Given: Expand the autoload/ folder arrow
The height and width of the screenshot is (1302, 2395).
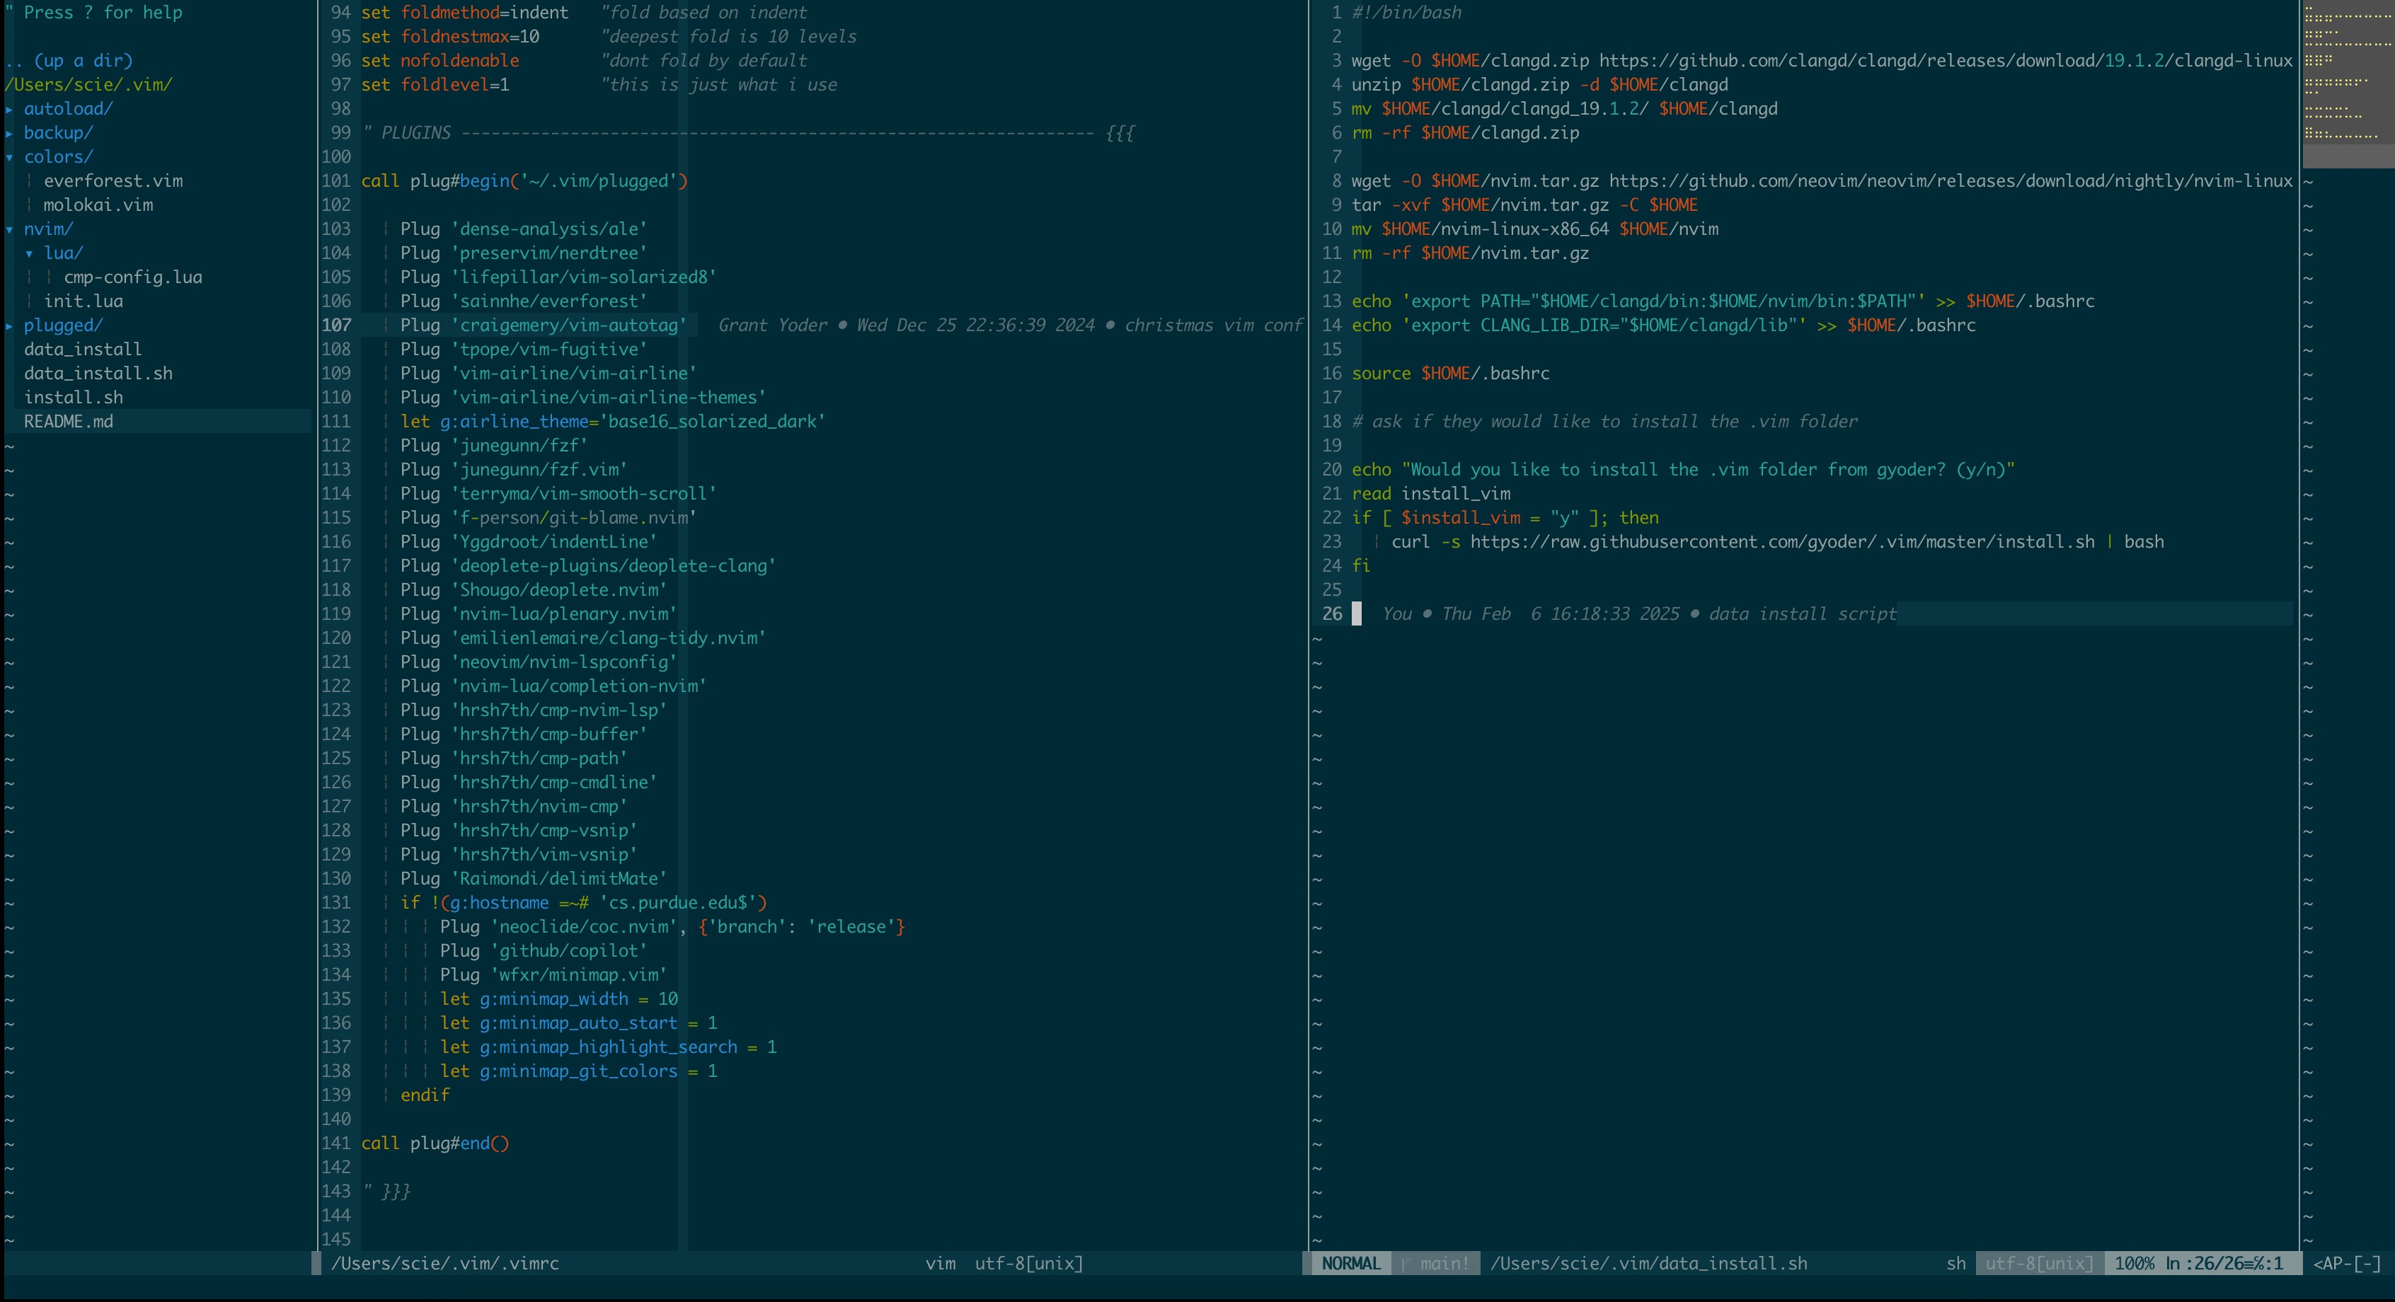Looking at the screenshot, I should [x=9, y=109].
